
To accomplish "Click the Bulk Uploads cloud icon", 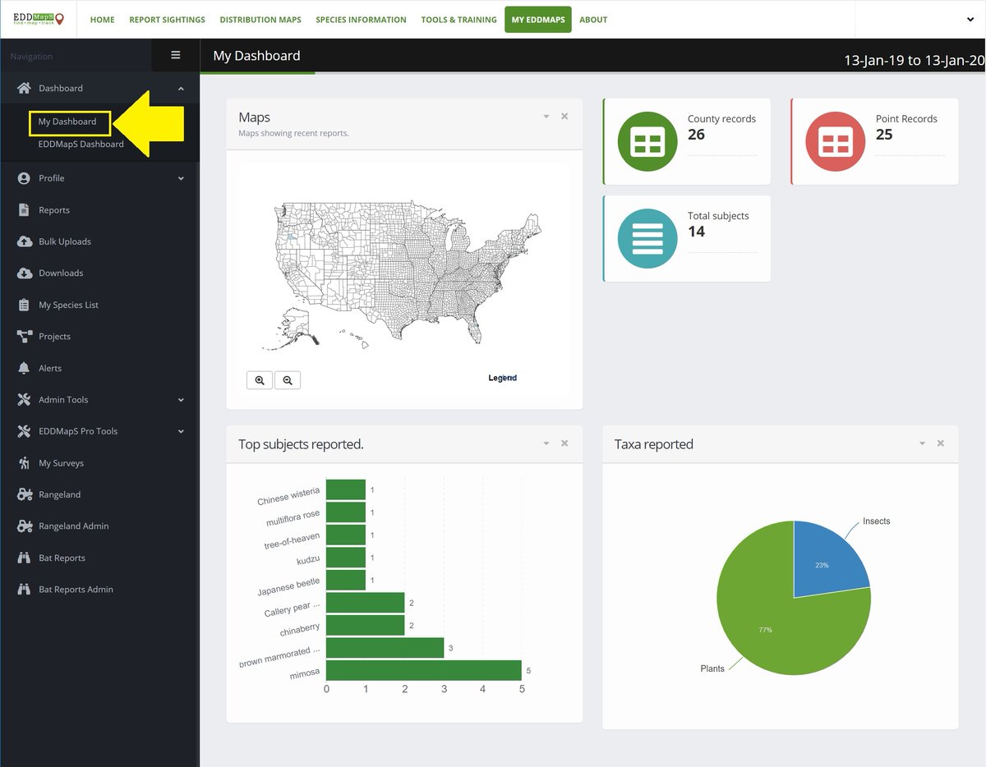I will click(24, 241).
